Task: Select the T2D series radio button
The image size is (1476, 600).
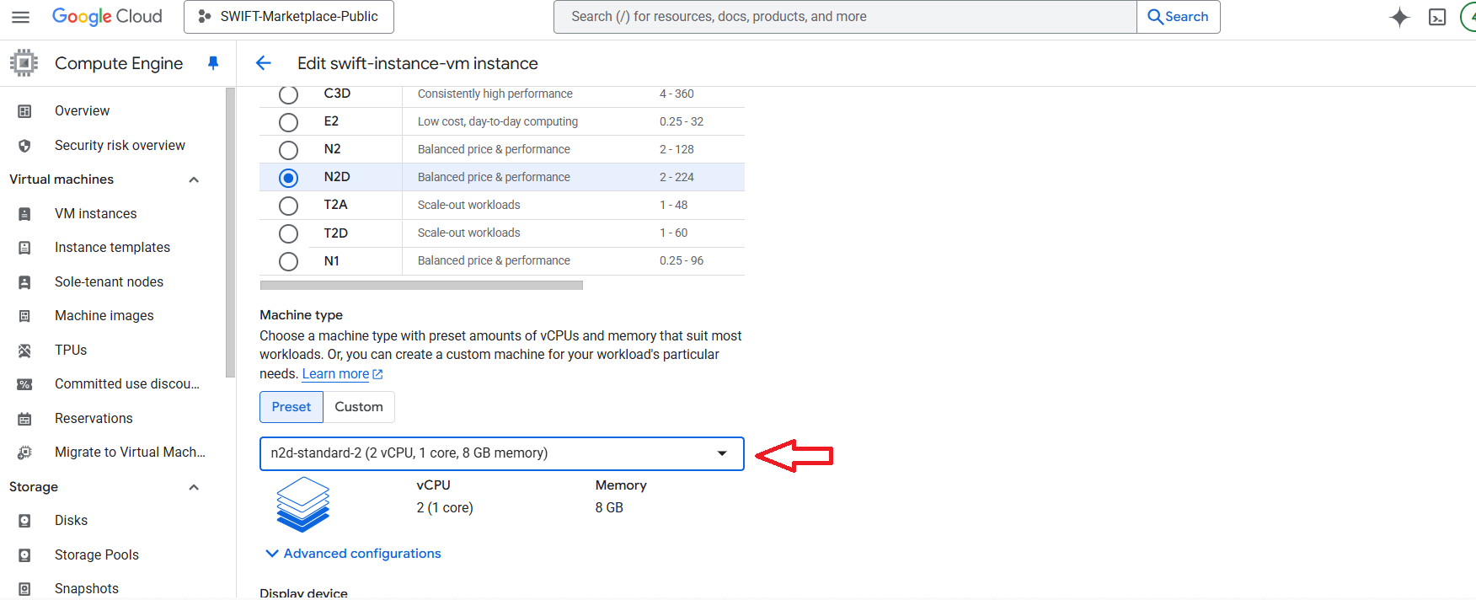Action: click(288, 233)
